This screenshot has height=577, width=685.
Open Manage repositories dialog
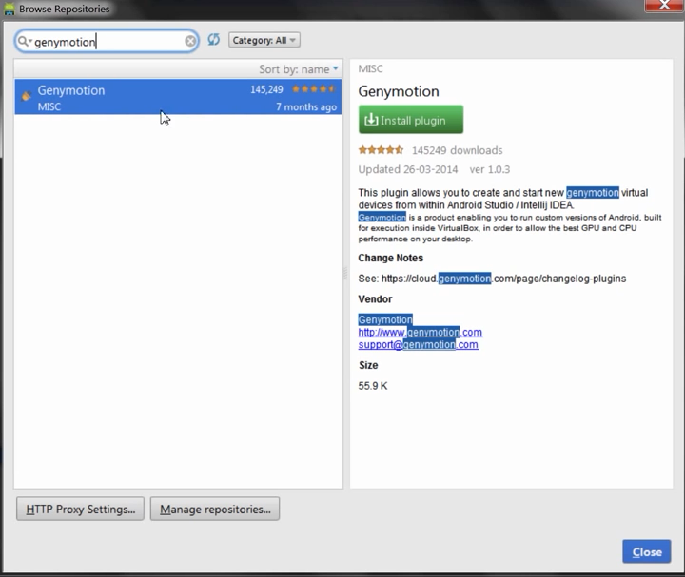coord(215,509)
